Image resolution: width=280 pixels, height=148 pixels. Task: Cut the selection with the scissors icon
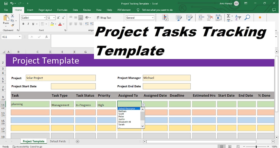point(12,16)
